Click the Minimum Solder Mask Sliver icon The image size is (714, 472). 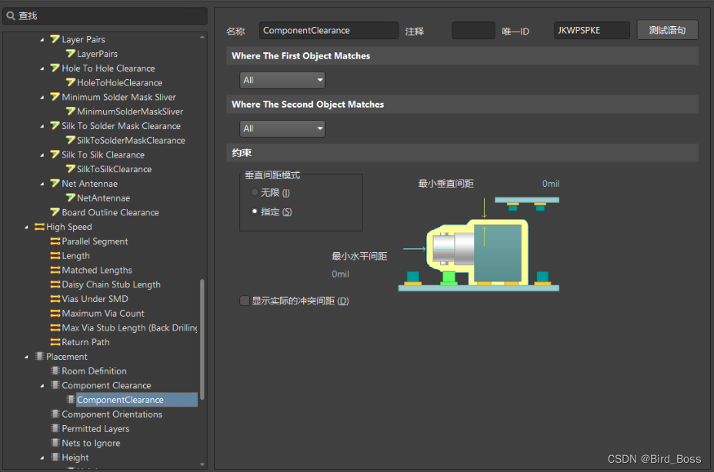tap(55, 97)
